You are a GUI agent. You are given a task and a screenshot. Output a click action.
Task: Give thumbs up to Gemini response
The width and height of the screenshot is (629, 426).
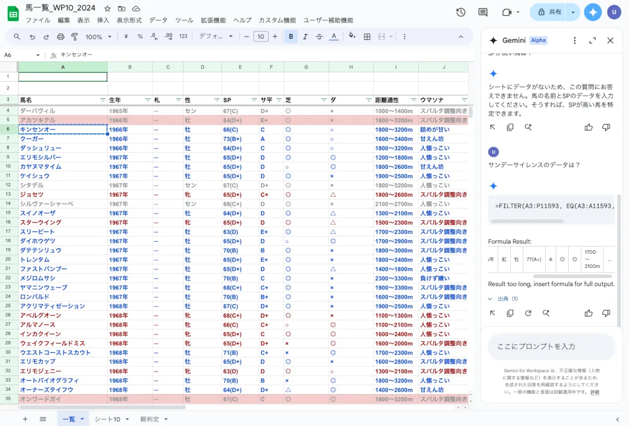[589, 313]
